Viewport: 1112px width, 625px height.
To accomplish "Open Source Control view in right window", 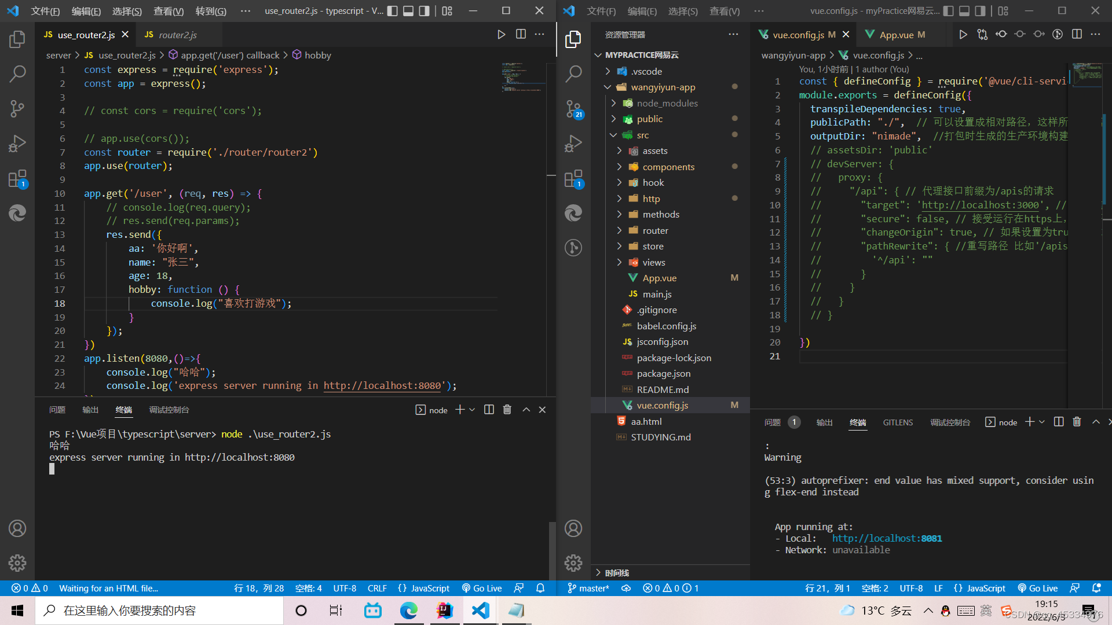I will click(573, 109).
